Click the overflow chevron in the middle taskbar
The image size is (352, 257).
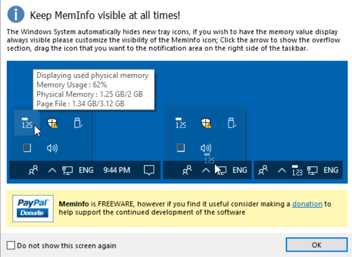pyautogui.click(x=206, y=170)
